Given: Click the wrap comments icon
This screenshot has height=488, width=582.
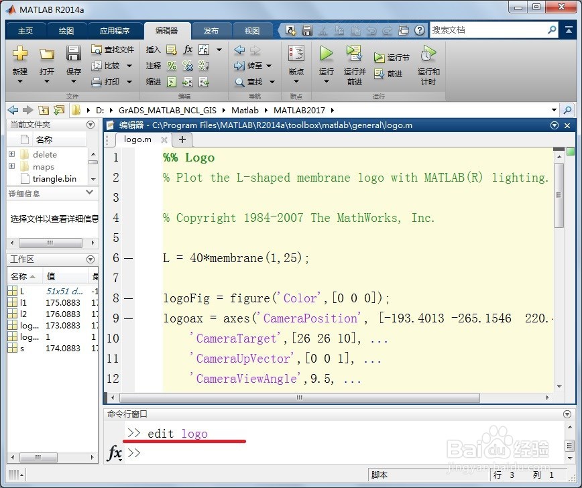Looking at the screenshot, I should tap(204, 66).
